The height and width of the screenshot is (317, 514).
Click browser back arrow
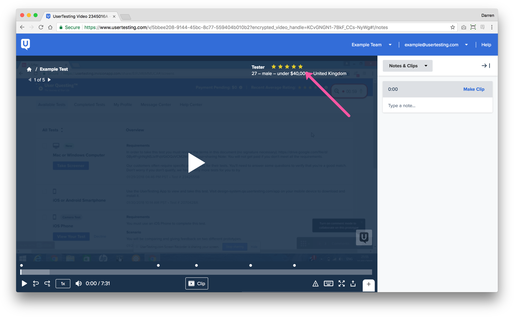pyautogui.click(x=22, y=27)
